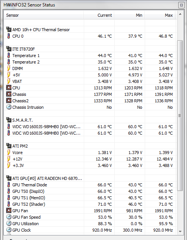Click the Current column header
Screen dimensions: 187x240
(x=99, y=15)
